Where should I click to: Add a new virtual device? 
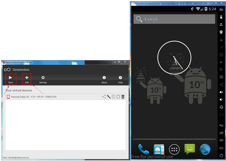click(27, 79)
